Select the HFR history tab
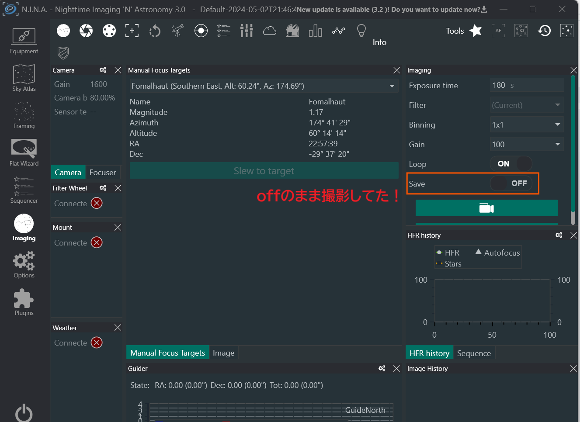 (429, 353)
